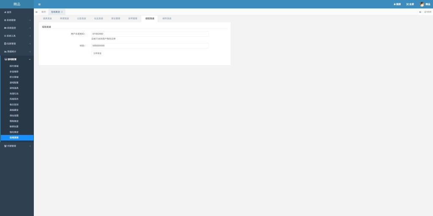
Task: Collapse the 游戏配置 sidebar menu
Action: coord(15,59)
